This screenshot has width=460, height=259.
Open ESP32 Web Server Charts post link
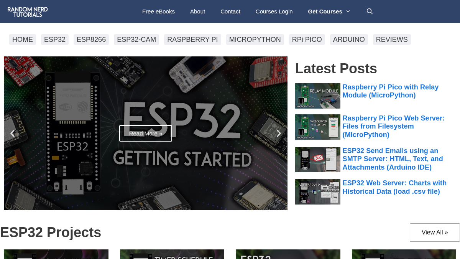coord(394,187)
